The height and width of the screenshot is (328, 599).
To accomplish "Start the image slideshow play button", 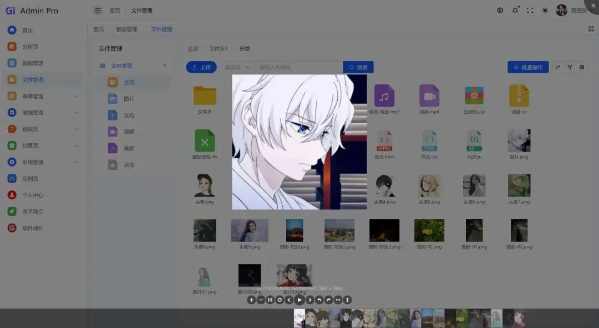I will coord(299,300).
